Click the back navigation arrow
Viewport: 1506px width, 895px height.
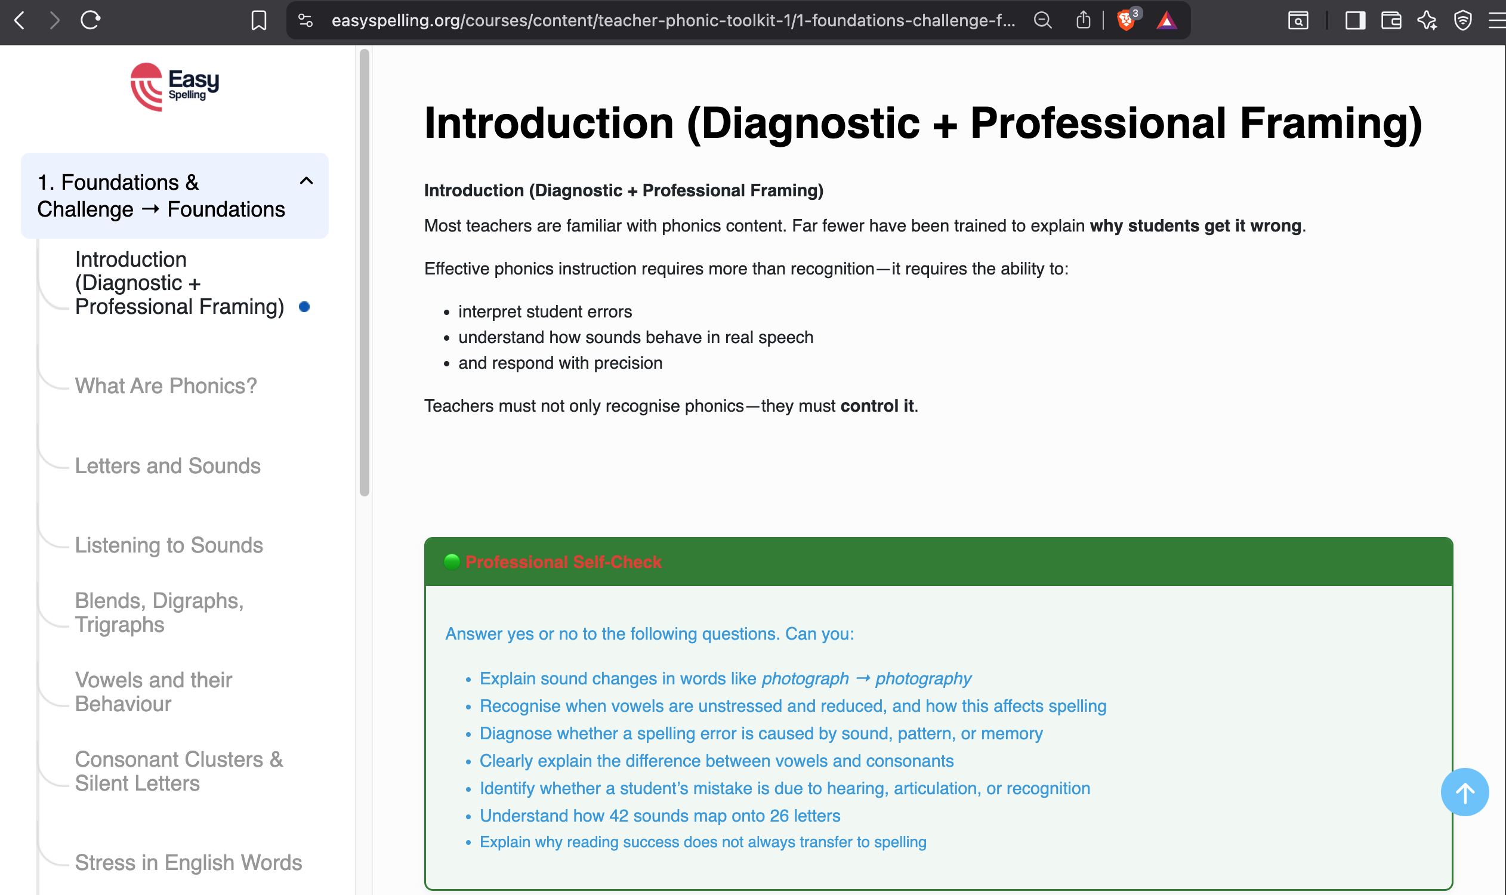(x=20, y=20)
